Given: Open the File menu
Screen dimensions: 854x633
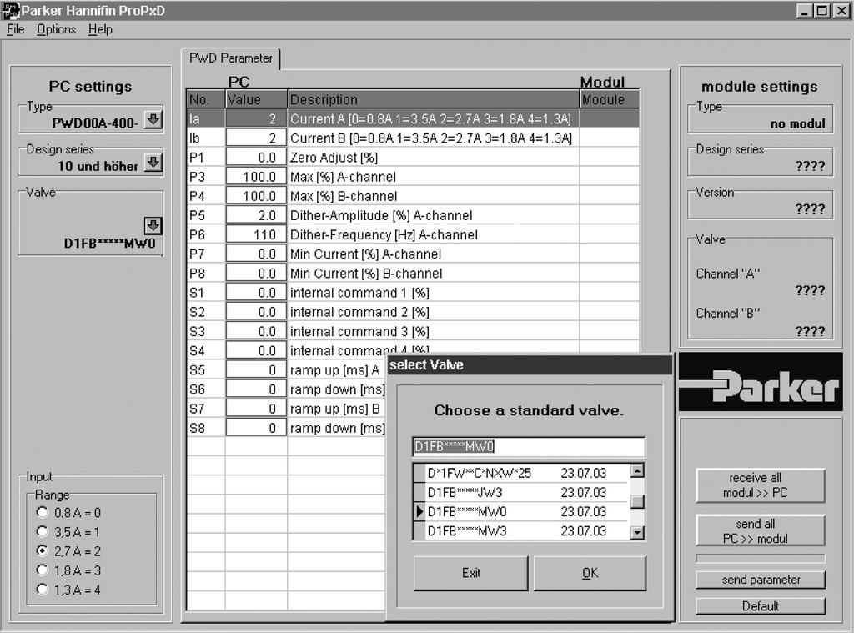Looking at the screenshot, I should (15, 29).
